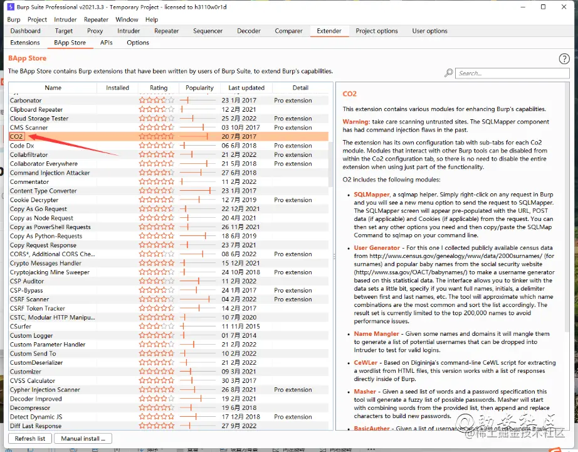The width and height of the screenshot is (578, 452).
Task: Sort by the Detail column header
Action: [300, 88]
